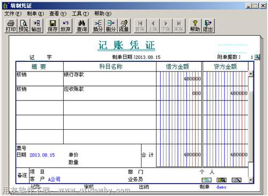Minimize the 填制凭证 window
268x196 pixels.
(x=249, y=6)
